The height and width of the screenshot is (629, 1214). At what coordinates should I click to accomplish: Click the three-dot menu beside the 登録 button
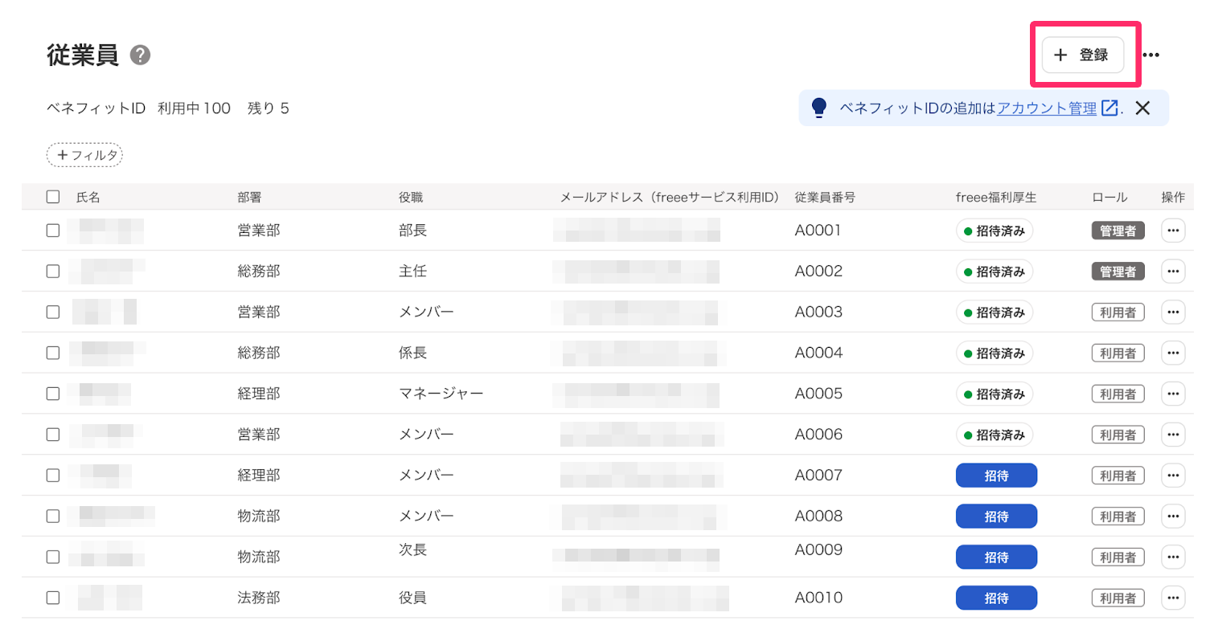(1151, 55)
